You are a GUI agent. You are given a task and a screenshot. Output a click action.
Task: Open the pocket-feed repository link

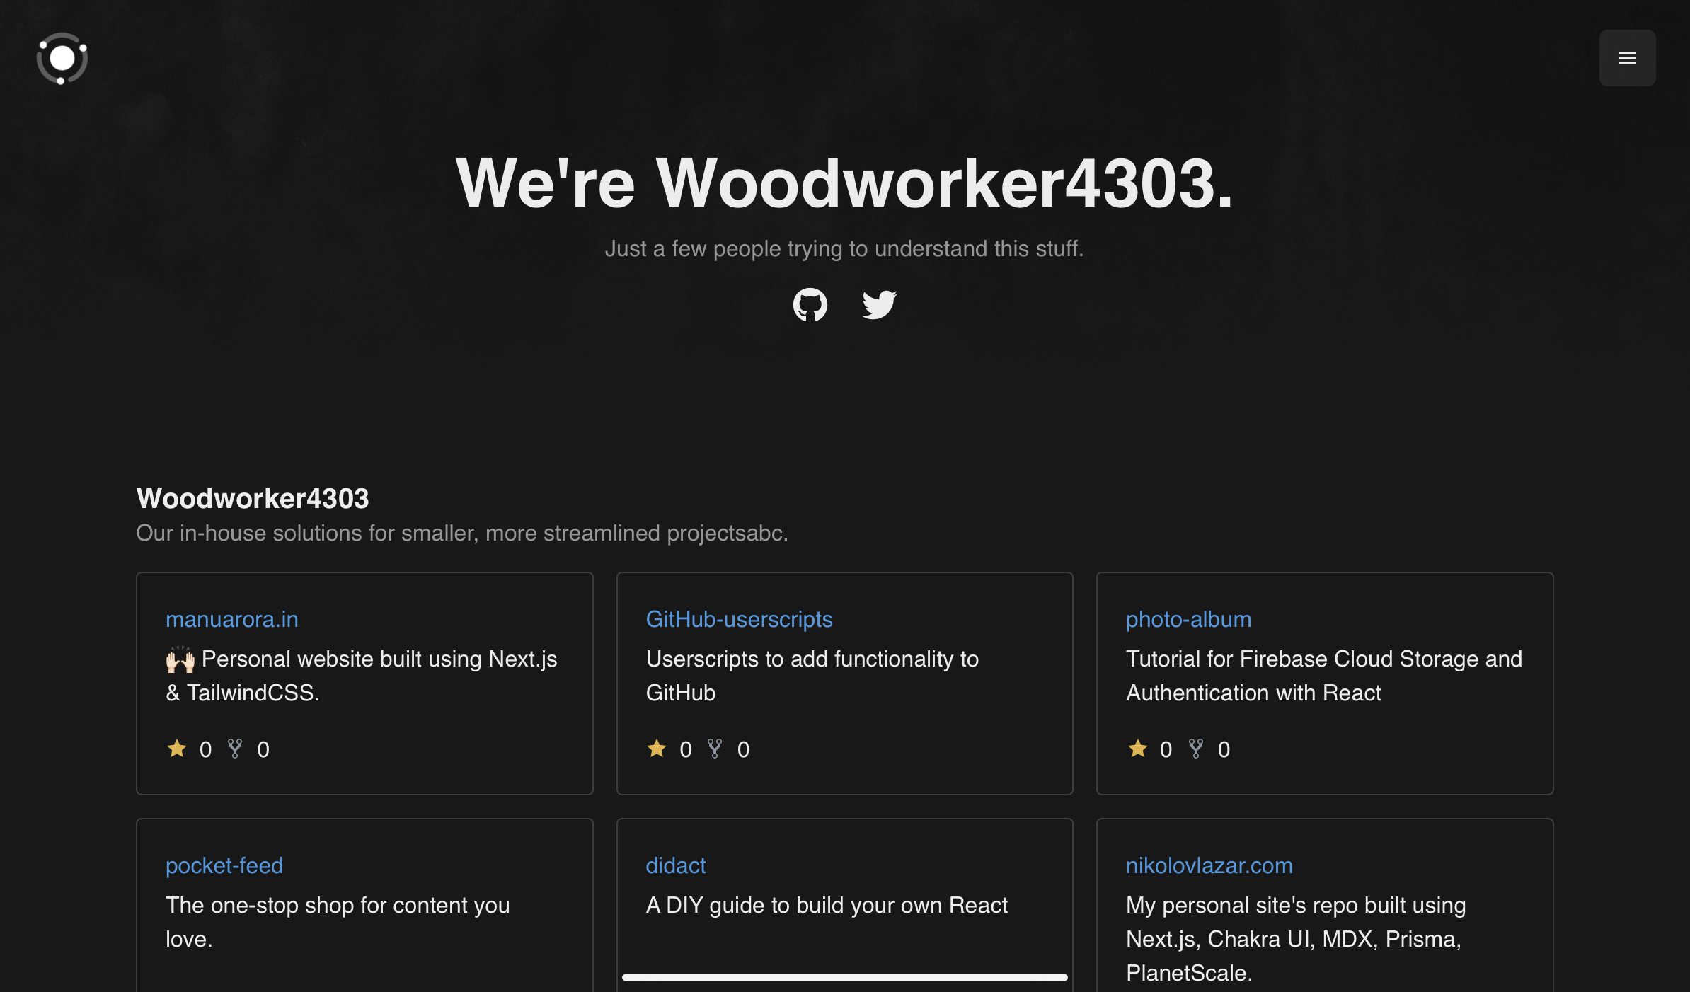[224, 865]
